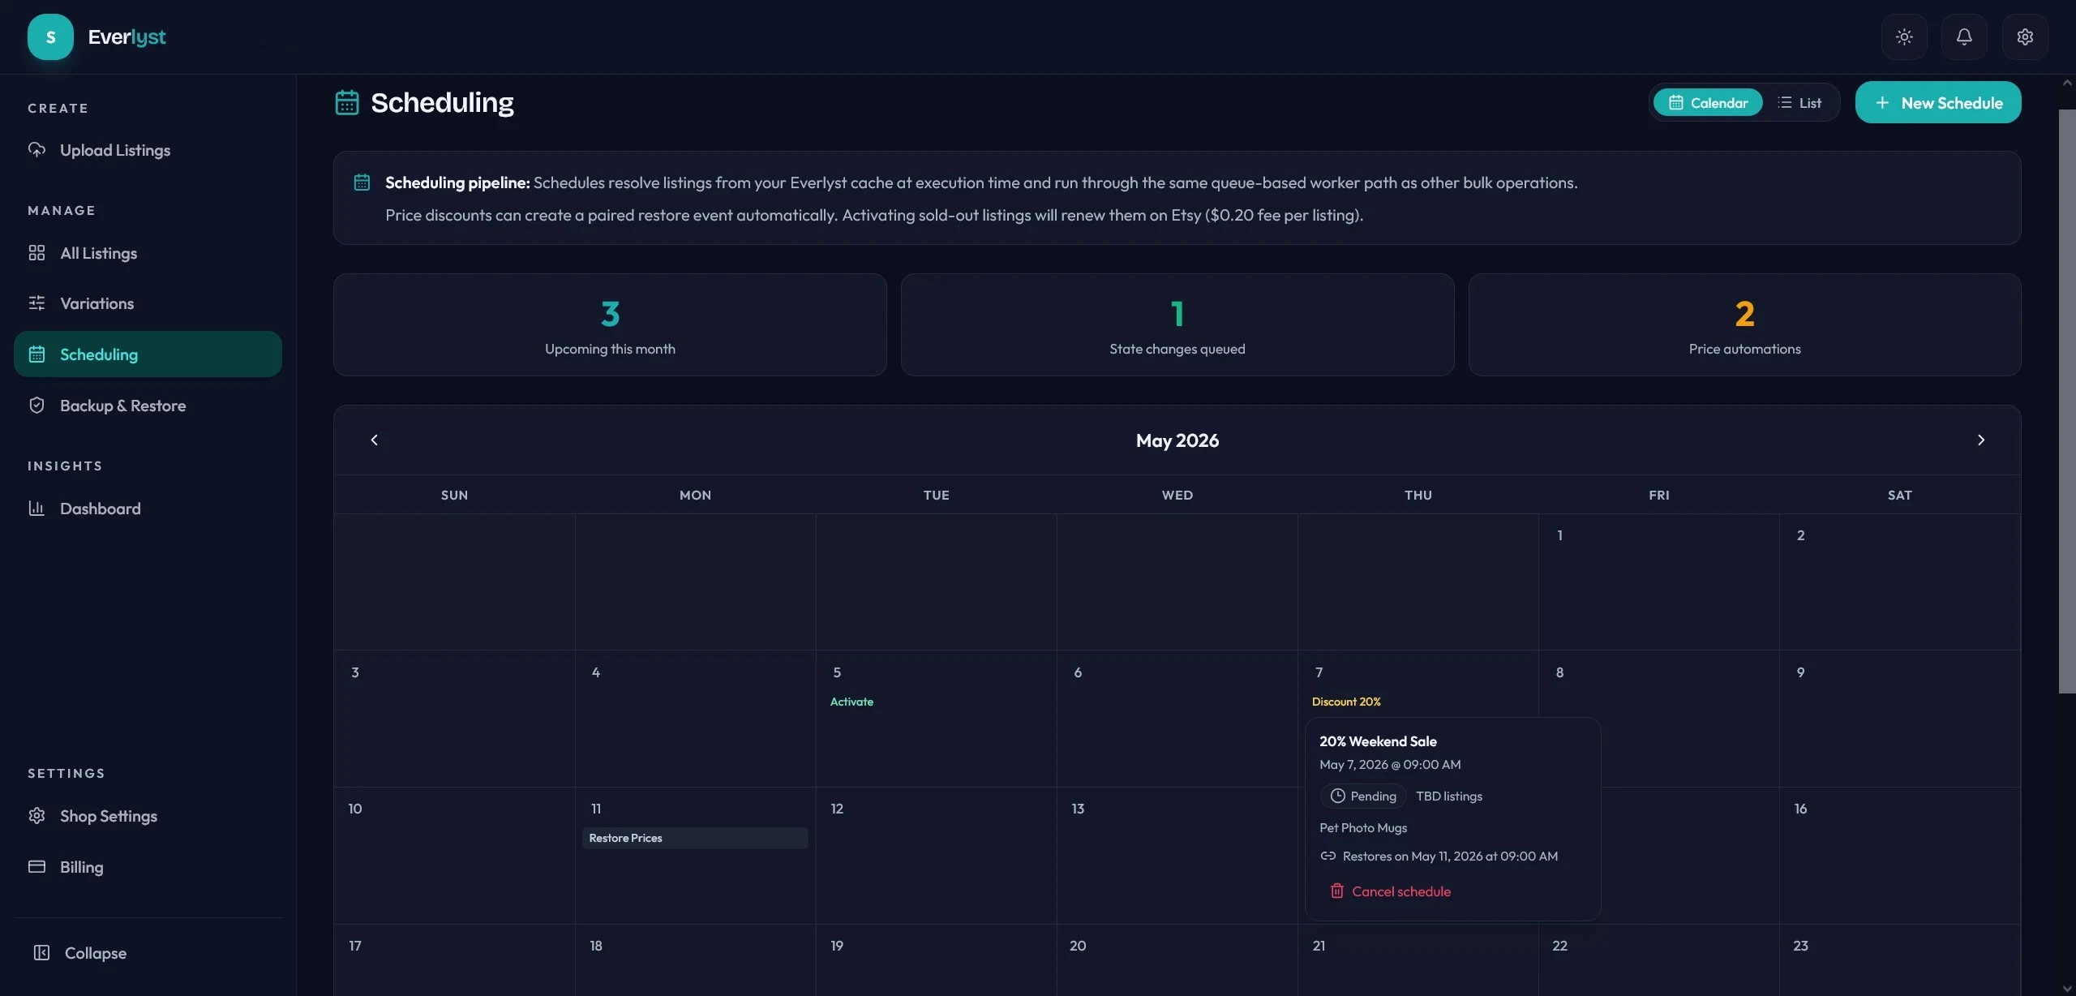Click the Shop Settings gear icon
This screenshot has height=996, width=2076.
click(x=36, y=816)
